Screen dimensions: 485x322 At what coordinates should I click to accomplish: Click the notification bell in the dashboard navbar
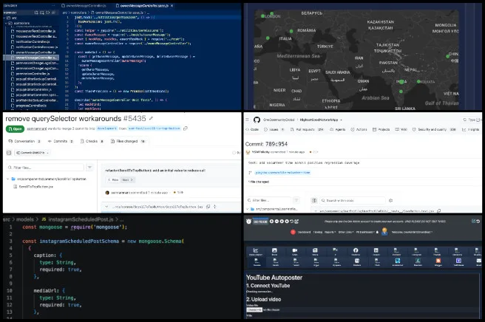[x=377, y=232]
